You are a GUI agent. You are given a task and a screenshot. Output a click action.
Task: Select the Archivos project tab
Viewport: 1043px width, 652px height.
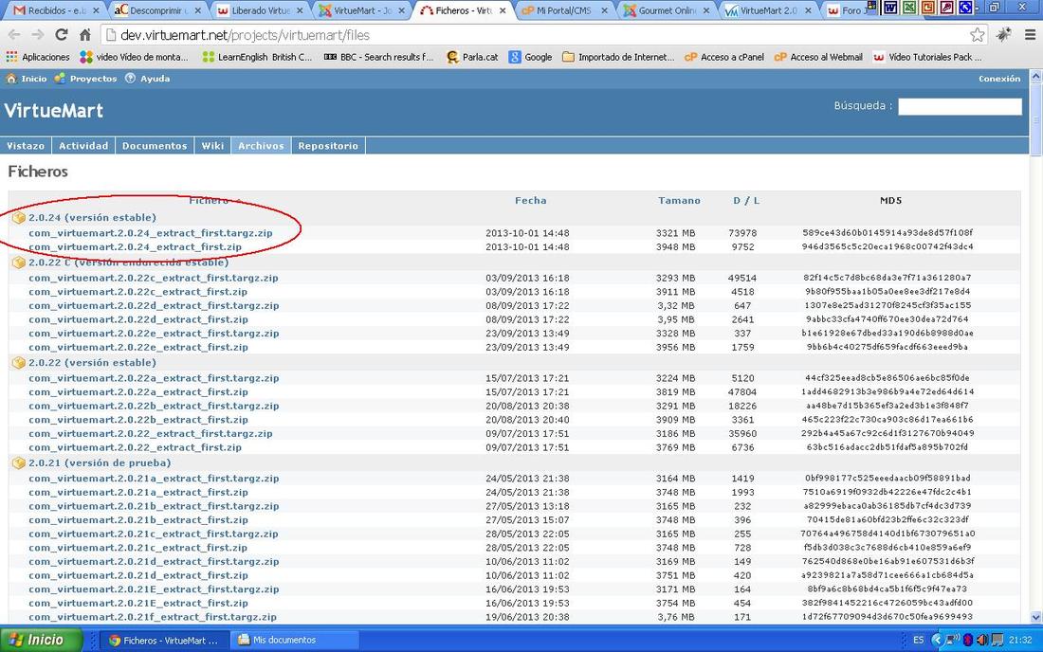click(261, 146)
